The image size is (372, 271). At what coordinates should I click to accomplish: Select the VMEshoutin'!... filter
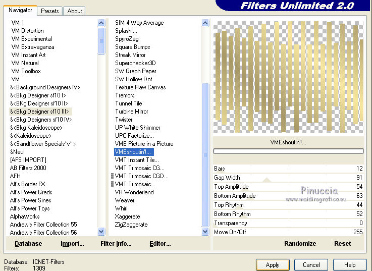pyautogui.click(x=134, y=151)
